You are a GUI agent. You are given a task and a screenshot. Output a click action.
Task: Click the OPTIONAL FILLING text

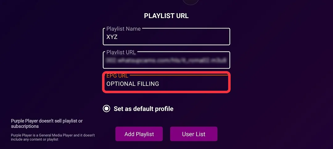point(133,84)
